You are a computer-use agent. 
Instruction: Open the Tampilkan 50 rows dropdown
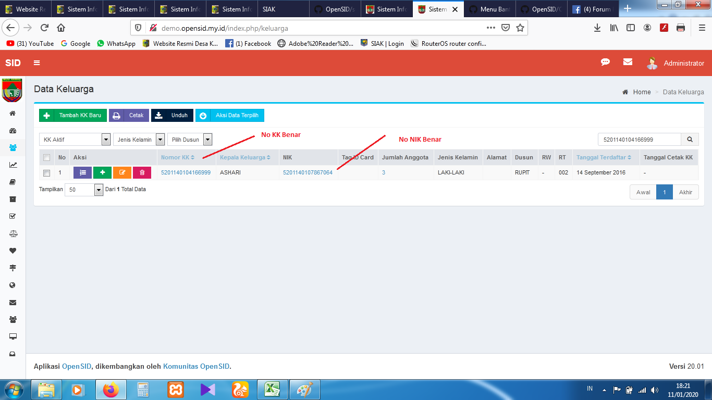[x=84, y=190]
